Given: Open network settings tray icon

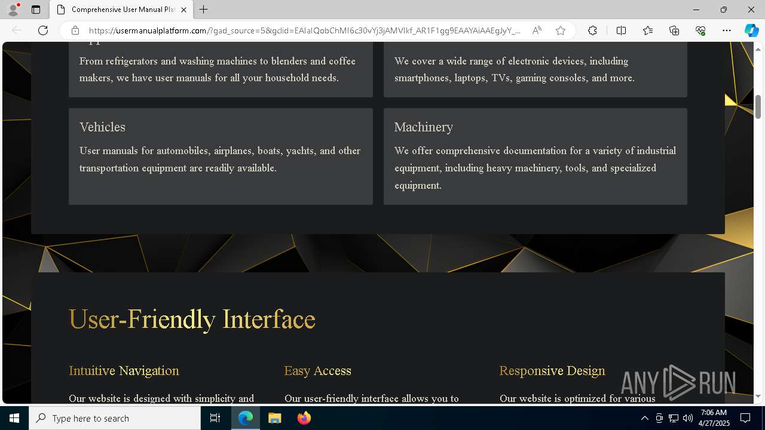Looking at the screenshot, I should [x=674, y=418].
